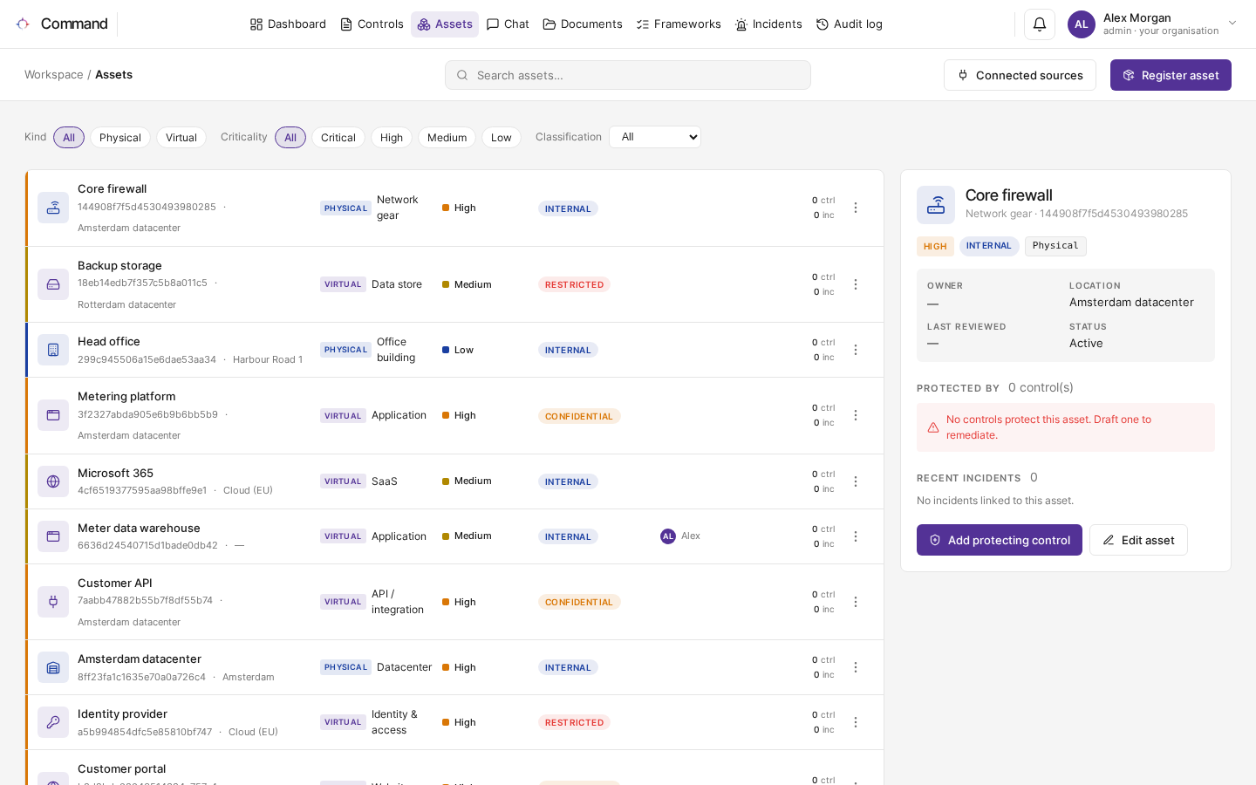1256x785 pixels.
Task: Filter Kind by Physical
Action: (120, 138)
